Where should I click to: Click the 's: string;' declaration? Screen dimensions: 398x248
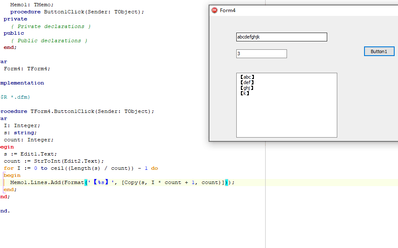pos(20,133)
